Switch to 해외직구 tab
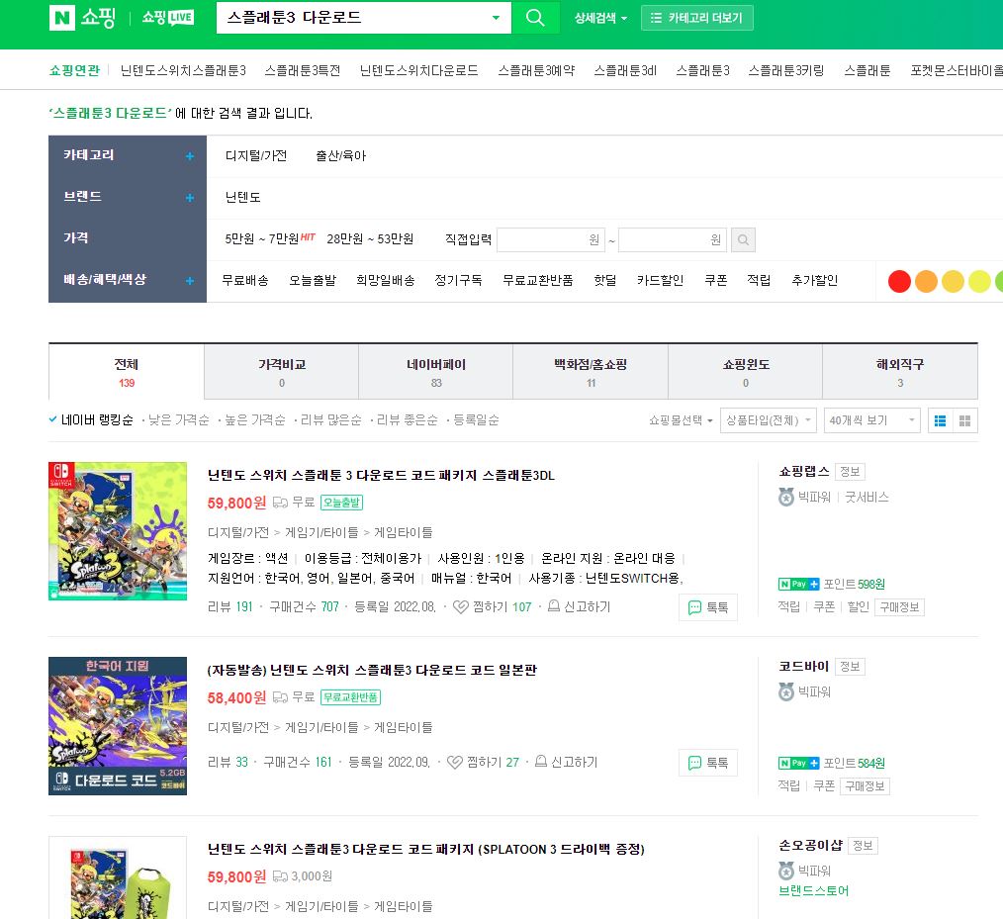 pyautogui.click(x=900, y=372)
